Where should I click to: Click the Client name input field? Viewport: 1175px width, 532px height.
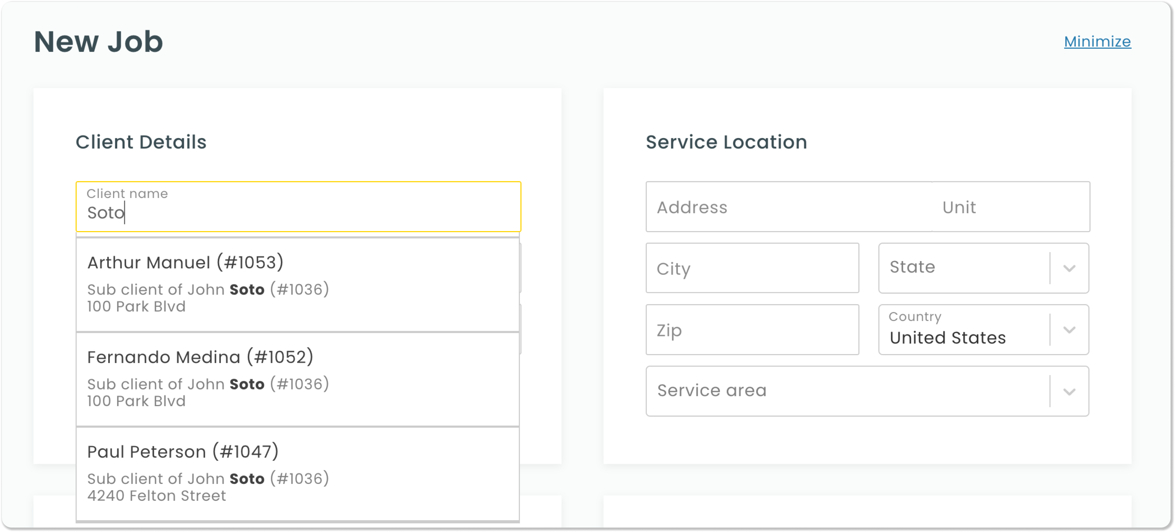click(298, 207)
